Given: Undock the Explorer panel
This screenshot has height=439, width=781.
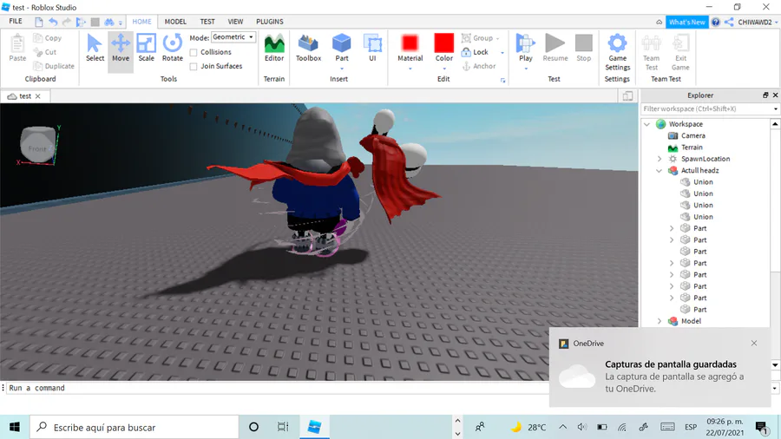Looking at the screenshot, I should pyautogui.click(x=765, y=95).
